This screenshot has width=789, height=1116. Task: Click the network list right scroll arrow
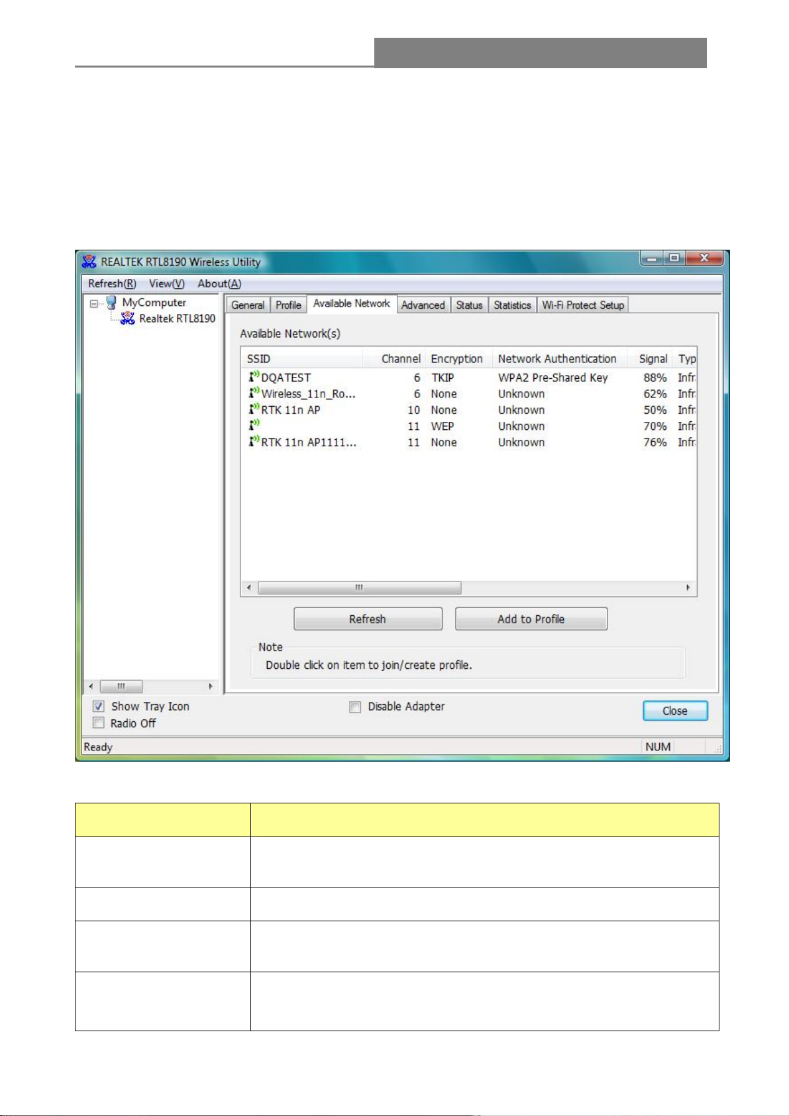point(688,587)
